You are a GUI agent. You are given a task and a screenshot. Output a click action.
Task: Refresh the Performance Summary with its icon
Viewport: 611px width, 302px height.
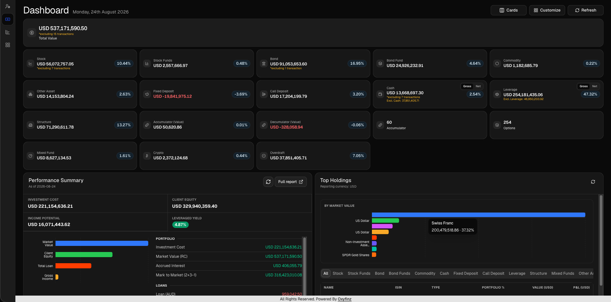[x=268, y=182]
